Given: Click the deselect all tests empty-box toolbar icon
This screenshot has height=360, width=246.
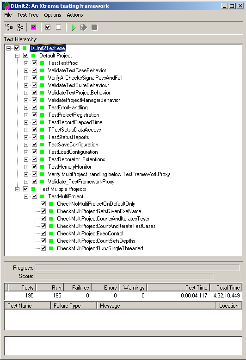Looking at the screenshot, I should [59, 27].
